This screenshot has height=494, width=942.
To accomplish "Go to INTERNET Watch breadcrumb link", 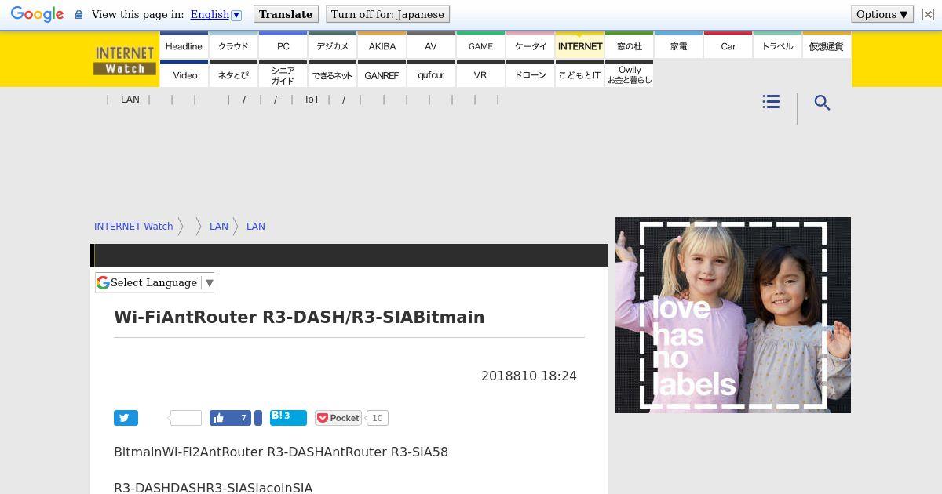I will (x=133, y=226).
